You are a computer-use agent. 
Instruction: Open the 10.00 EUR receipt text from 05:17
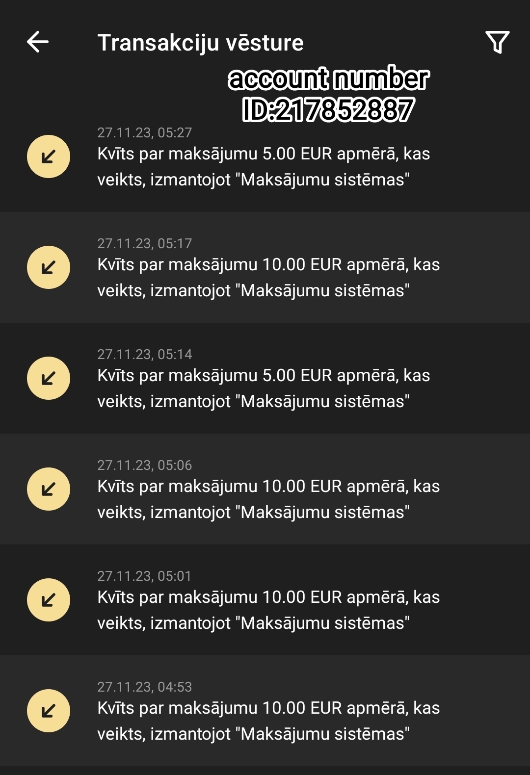coord(268,278)
